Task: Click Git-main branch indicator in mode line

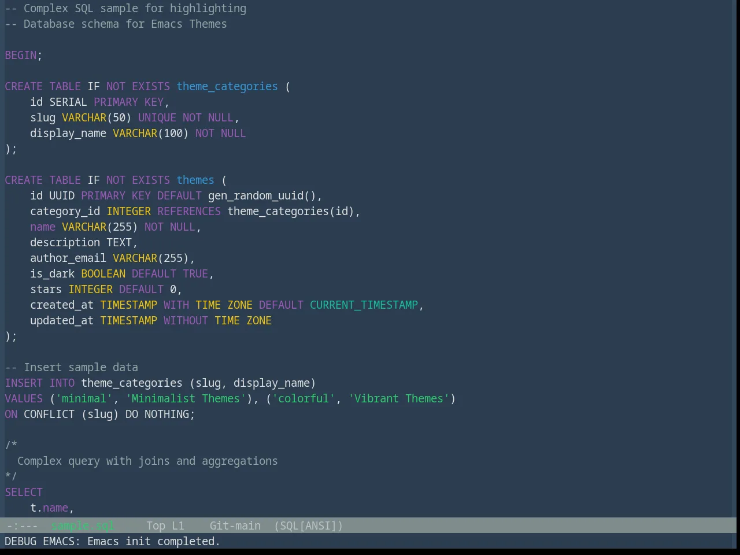Action: (235, 526)
